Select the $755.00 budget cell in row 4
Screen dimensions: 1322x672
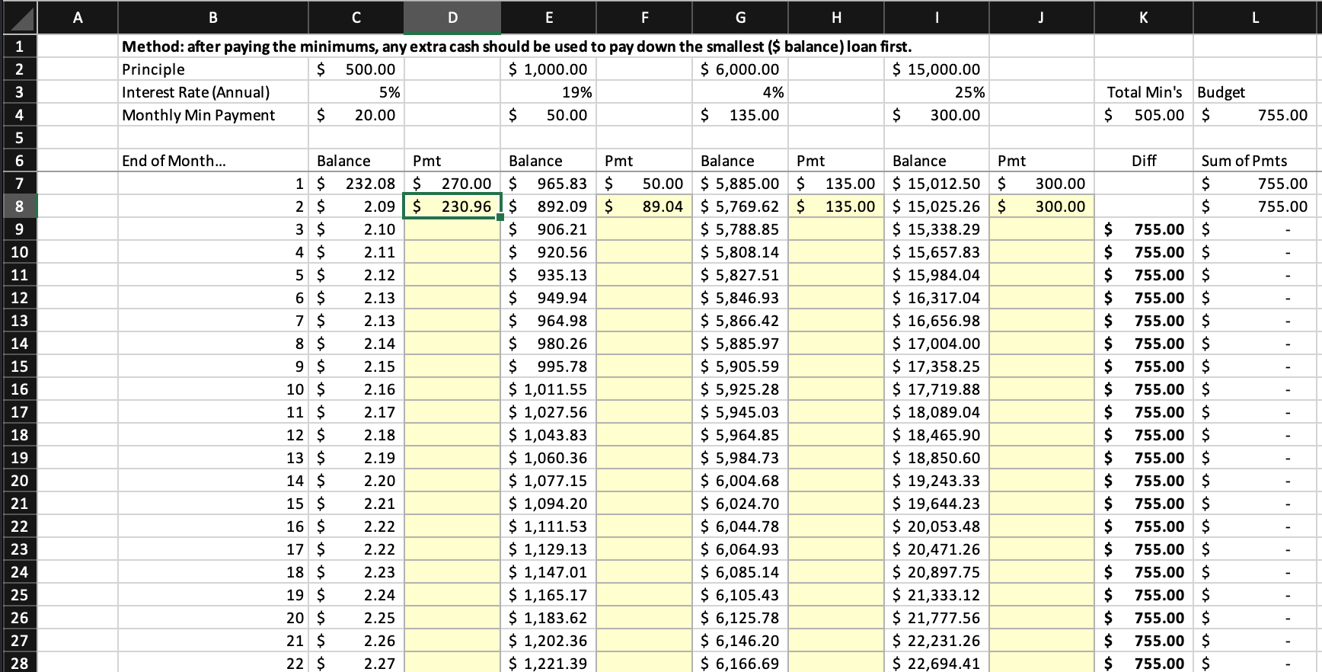coord(1257,115)
